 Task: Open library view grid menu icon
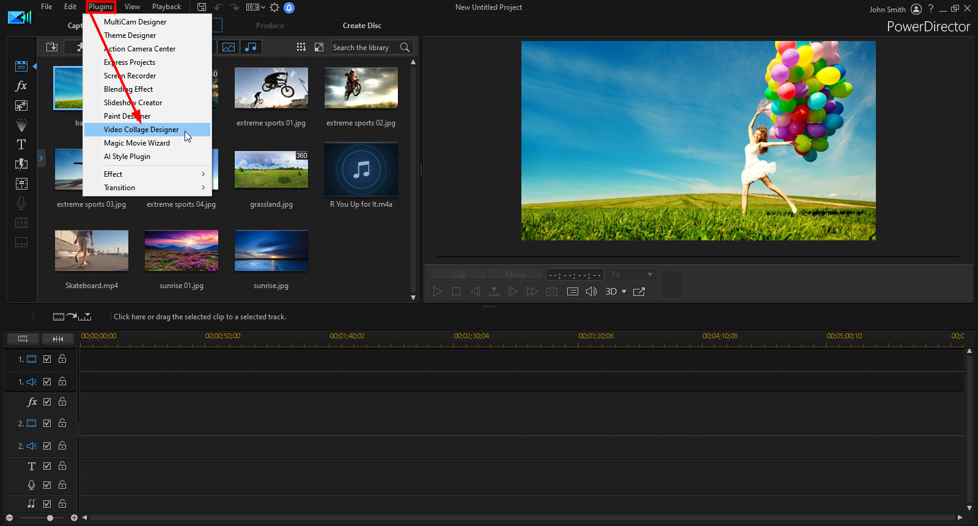tap(301, 47)
